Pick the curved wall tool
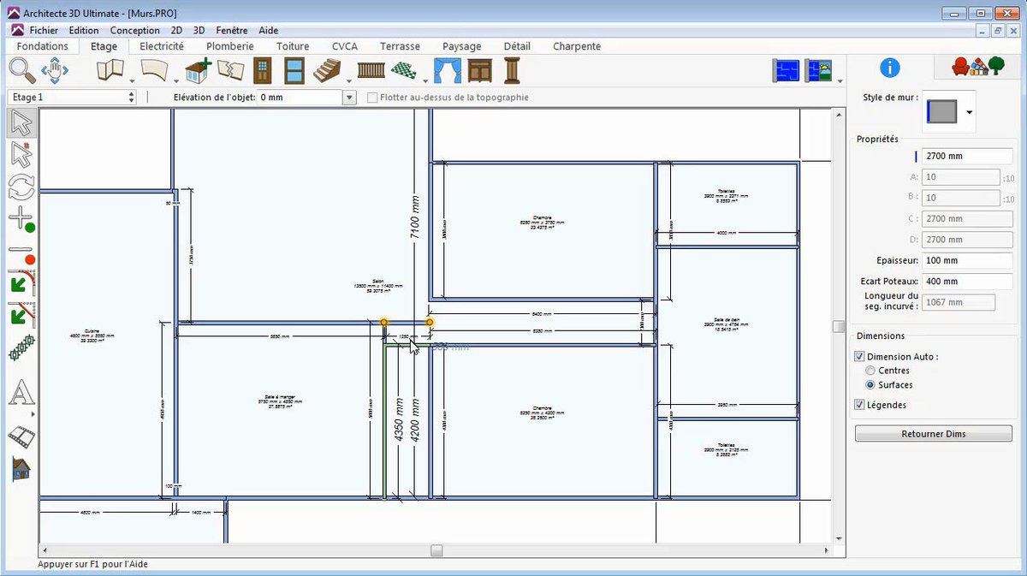The image size is (1027, 576). point(154,70)
